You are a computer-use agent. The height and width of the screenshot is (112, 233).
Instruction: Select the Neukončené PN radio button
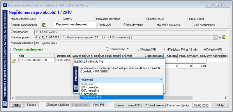(107, 49)
